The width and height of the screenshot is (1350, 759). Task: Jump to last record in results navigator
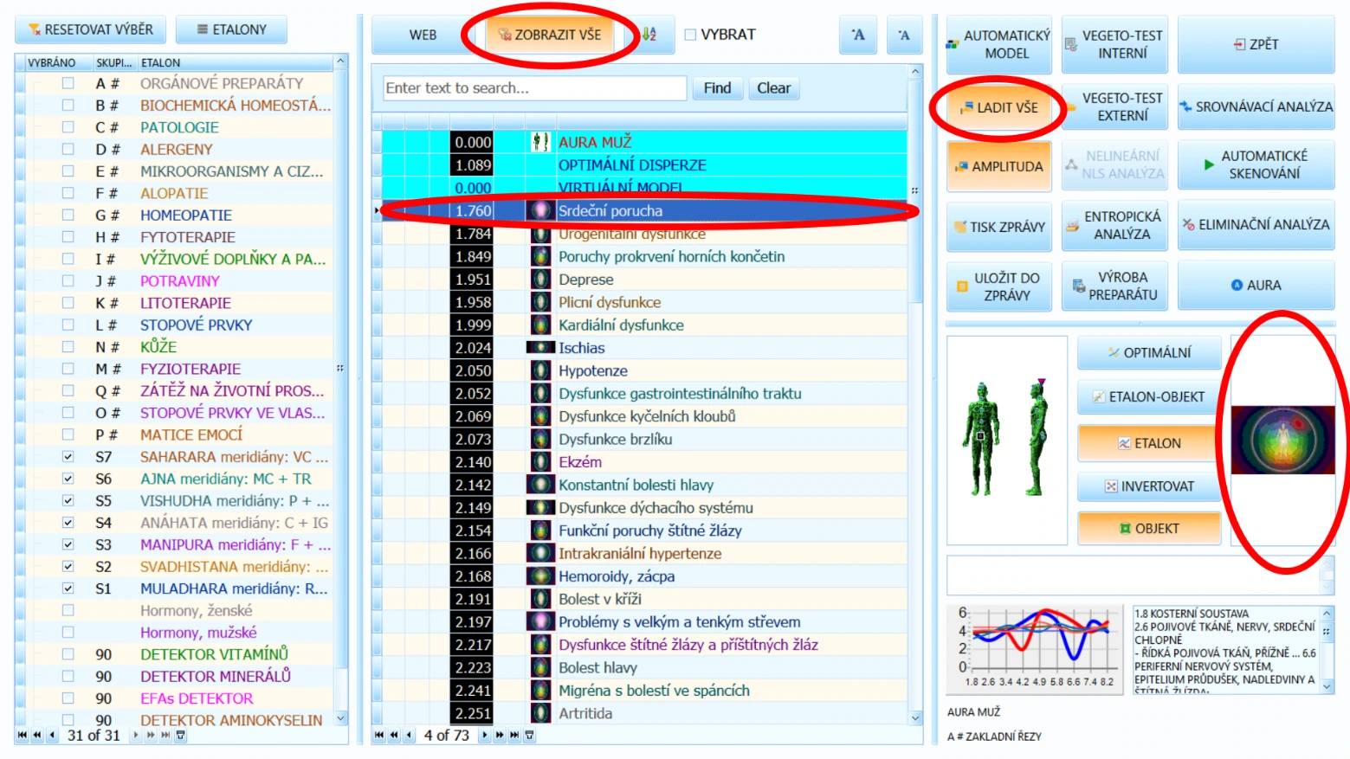coord(514,735)
